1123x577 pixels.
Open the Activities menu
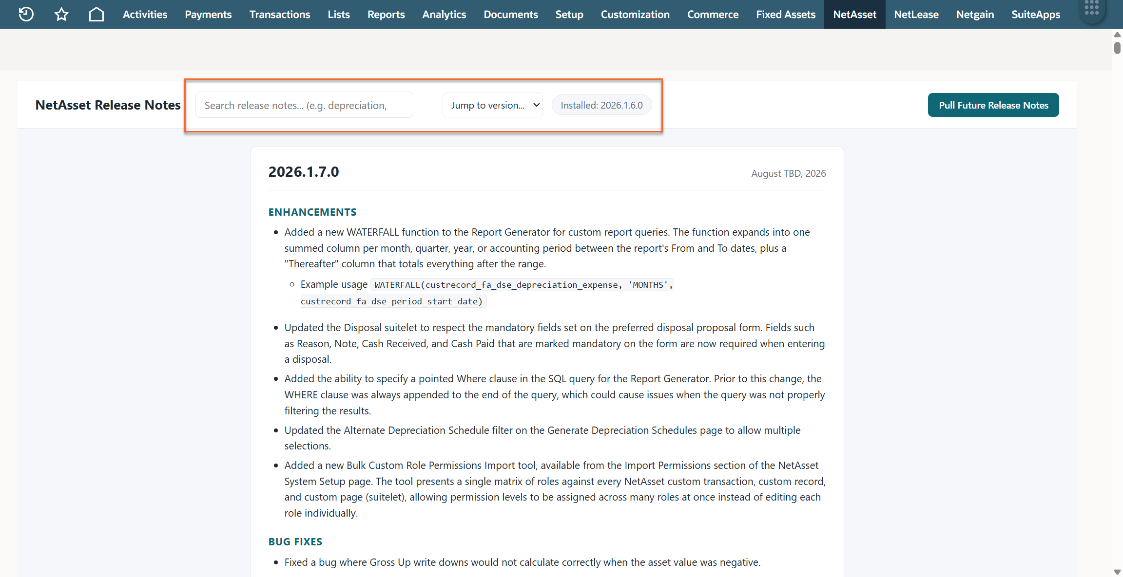145,14
